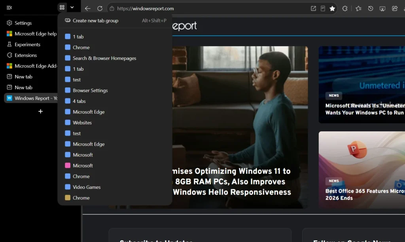Open the Best Office 365 Features article

(365, 194)
